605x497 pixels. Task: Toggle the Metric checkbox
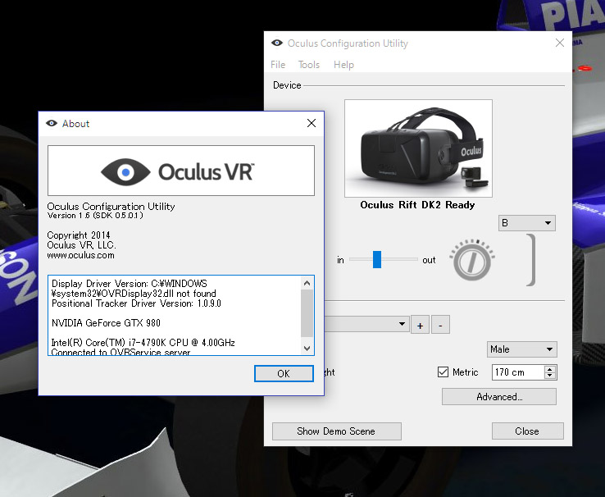[444, 372]
